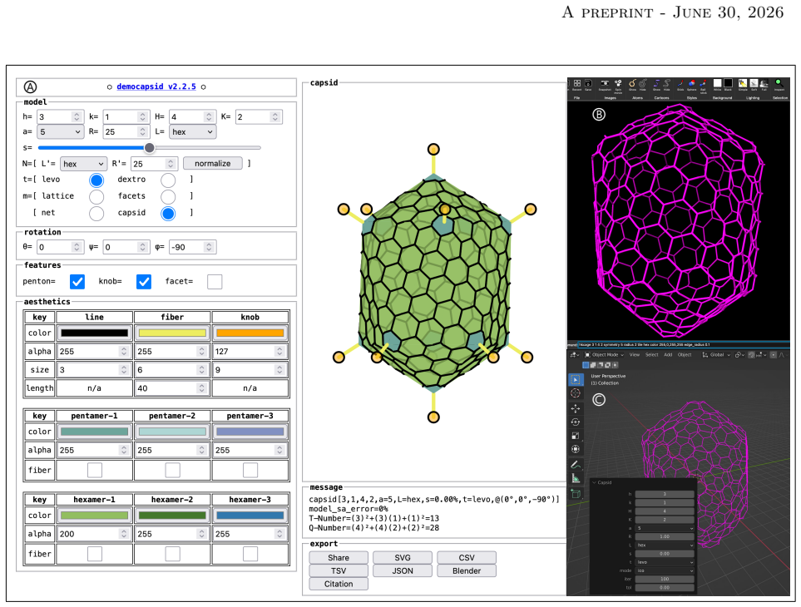Open the Object Mode dropdown in Blender

pyautogui.click(x=605, y=355)
